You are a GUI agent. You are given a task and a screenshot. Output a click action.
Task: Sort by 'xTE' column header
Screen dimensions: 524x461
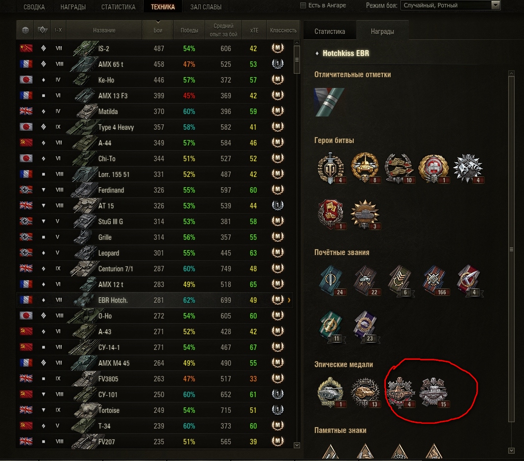pos(254,30)
